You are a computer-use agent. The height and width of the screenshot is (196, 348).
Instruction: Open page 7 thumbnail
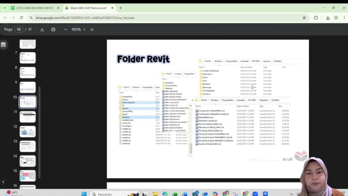[27, 58]
